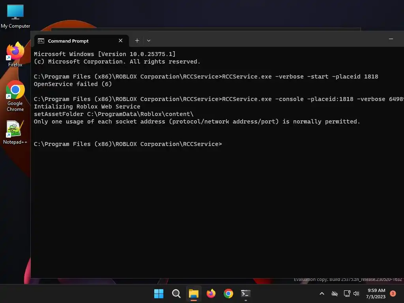Click the '-console -placeid:1818' command line
Screen dimensions: 404x303
pos(219,99)
